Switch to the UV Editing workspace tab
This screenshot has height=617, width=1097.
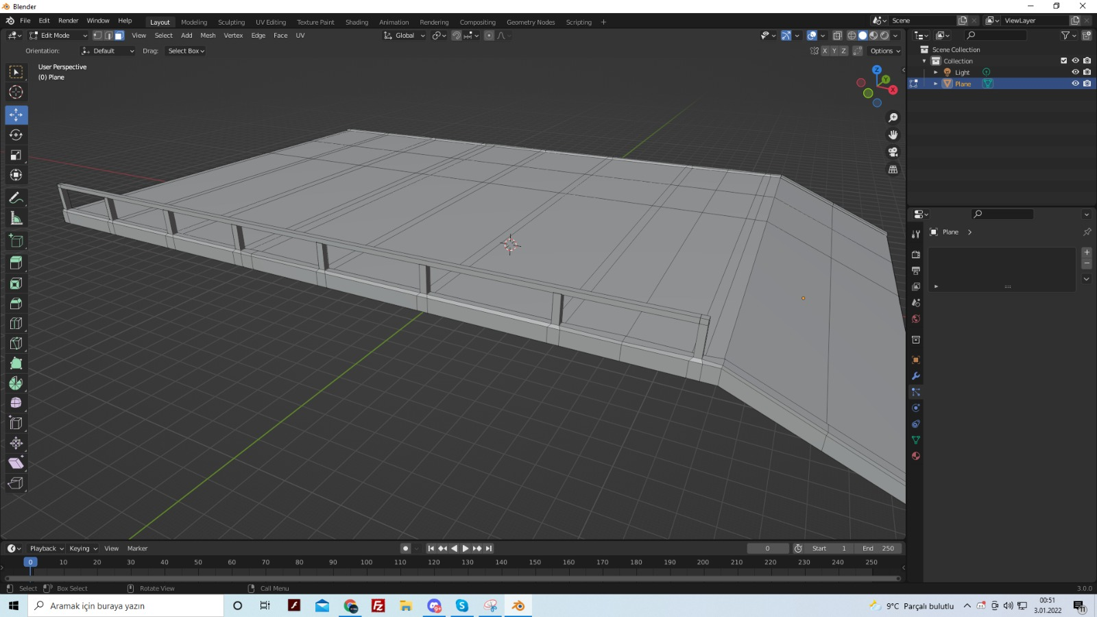(271, 22)
